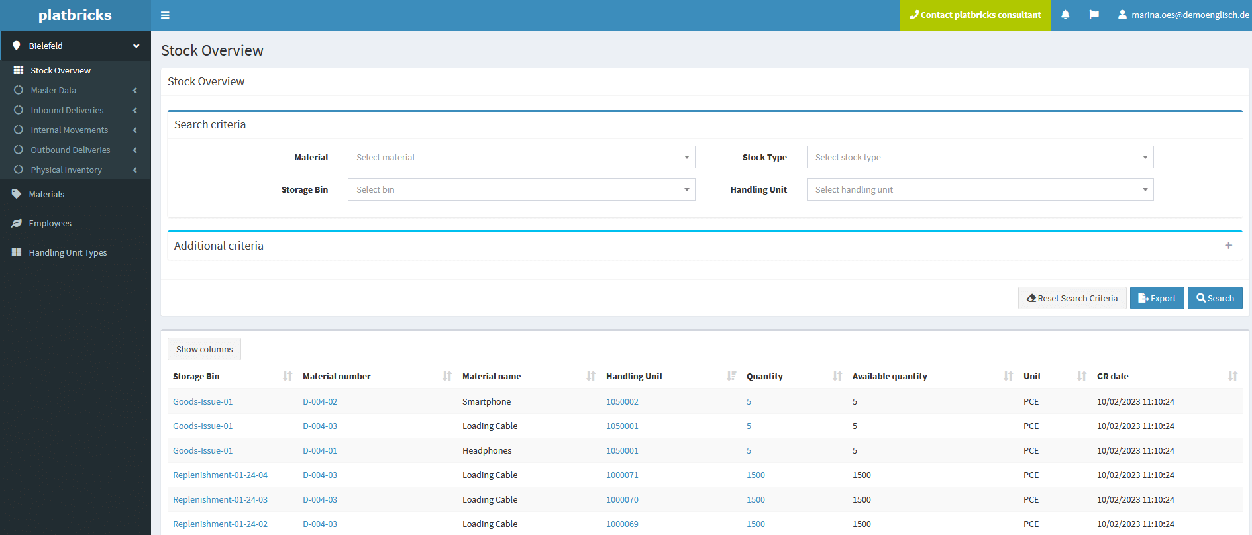Viewport: 1252px width, 535px height.
Task: Open material number D-004-02
Action: pos(320,401)
